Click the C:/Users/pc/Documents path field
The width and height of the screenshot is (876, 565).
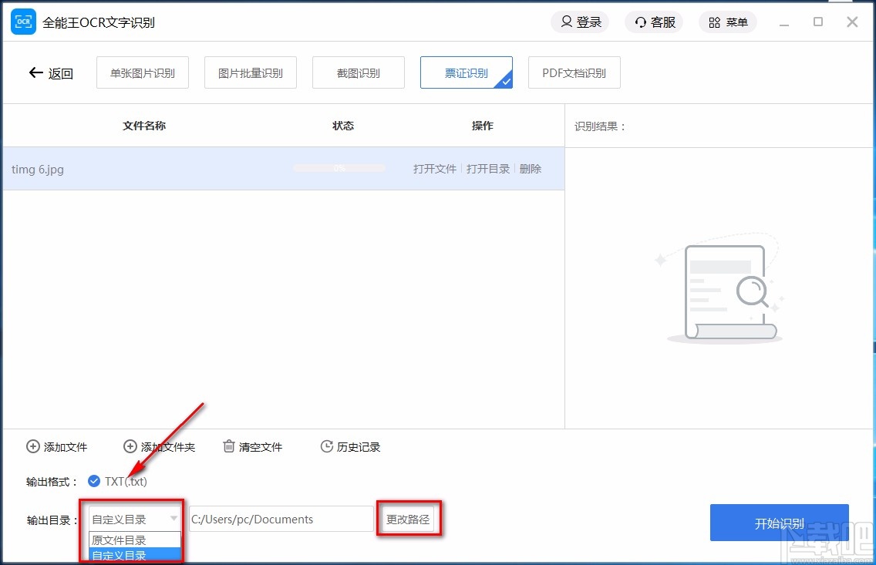coord(280,519)
